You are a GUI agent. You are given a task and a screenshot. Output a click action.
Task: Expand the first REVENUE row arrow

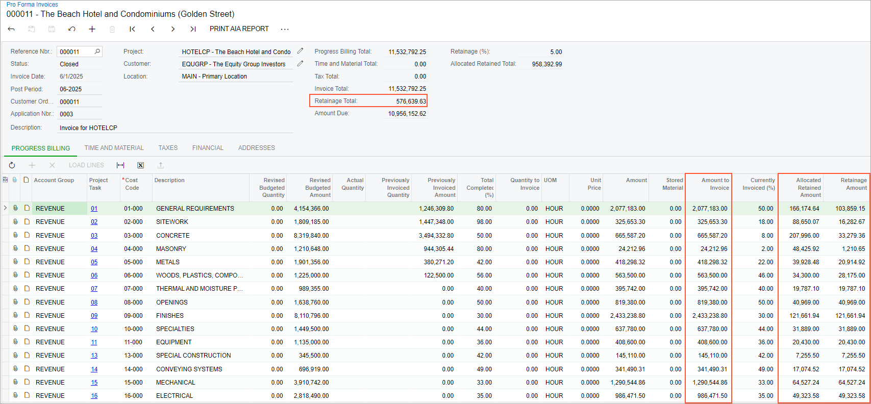5,208
